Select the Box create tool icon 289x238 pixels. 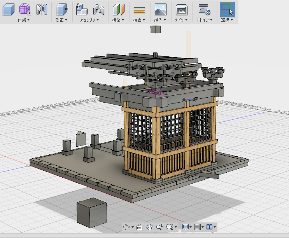click(x=9, y=9)
